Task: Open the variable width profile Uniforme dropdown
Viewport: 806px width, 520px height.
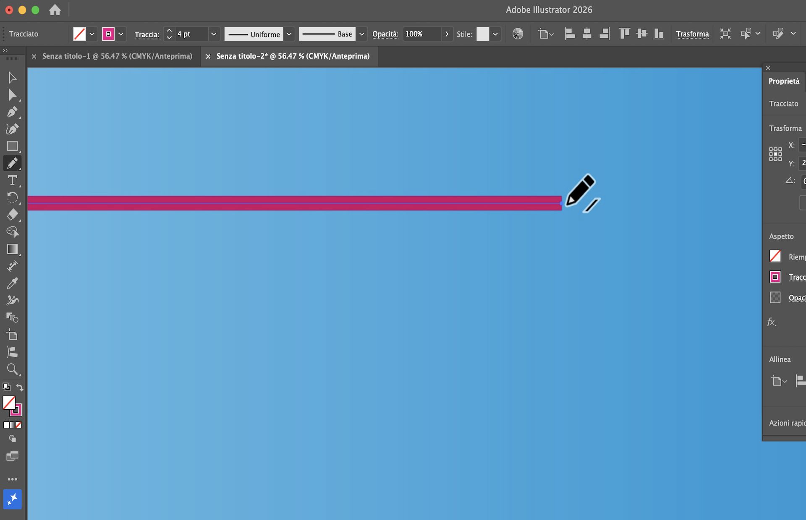Action: (x=289, y=34)
